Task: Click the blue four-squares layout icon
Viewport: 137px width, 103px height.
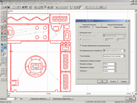Action: coord(5,47)
